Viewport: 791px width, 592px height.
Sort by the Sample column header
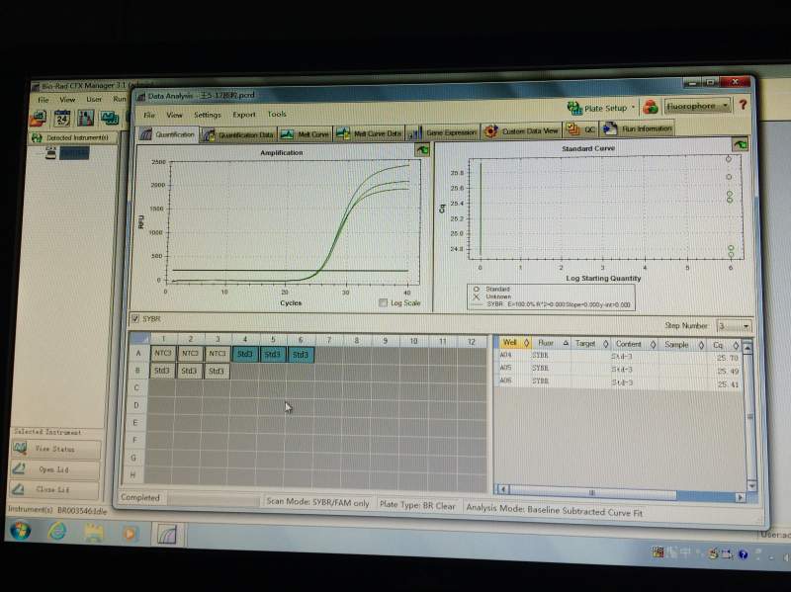tap(683, 345)
